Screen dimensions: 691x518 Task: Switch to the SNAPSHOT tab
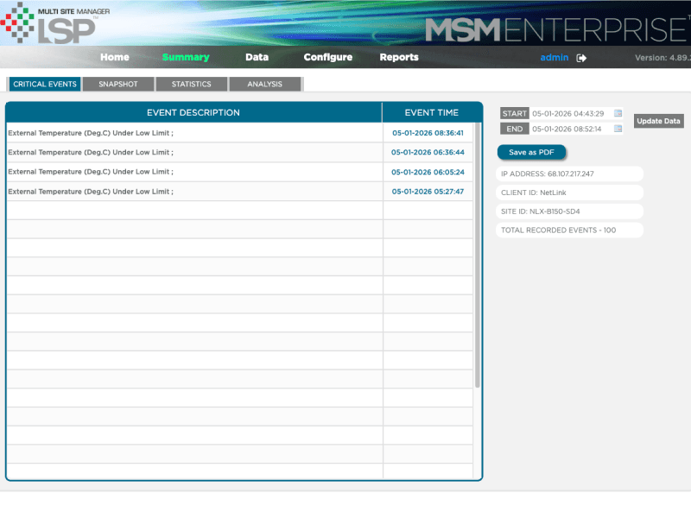(x=118, y=84)
